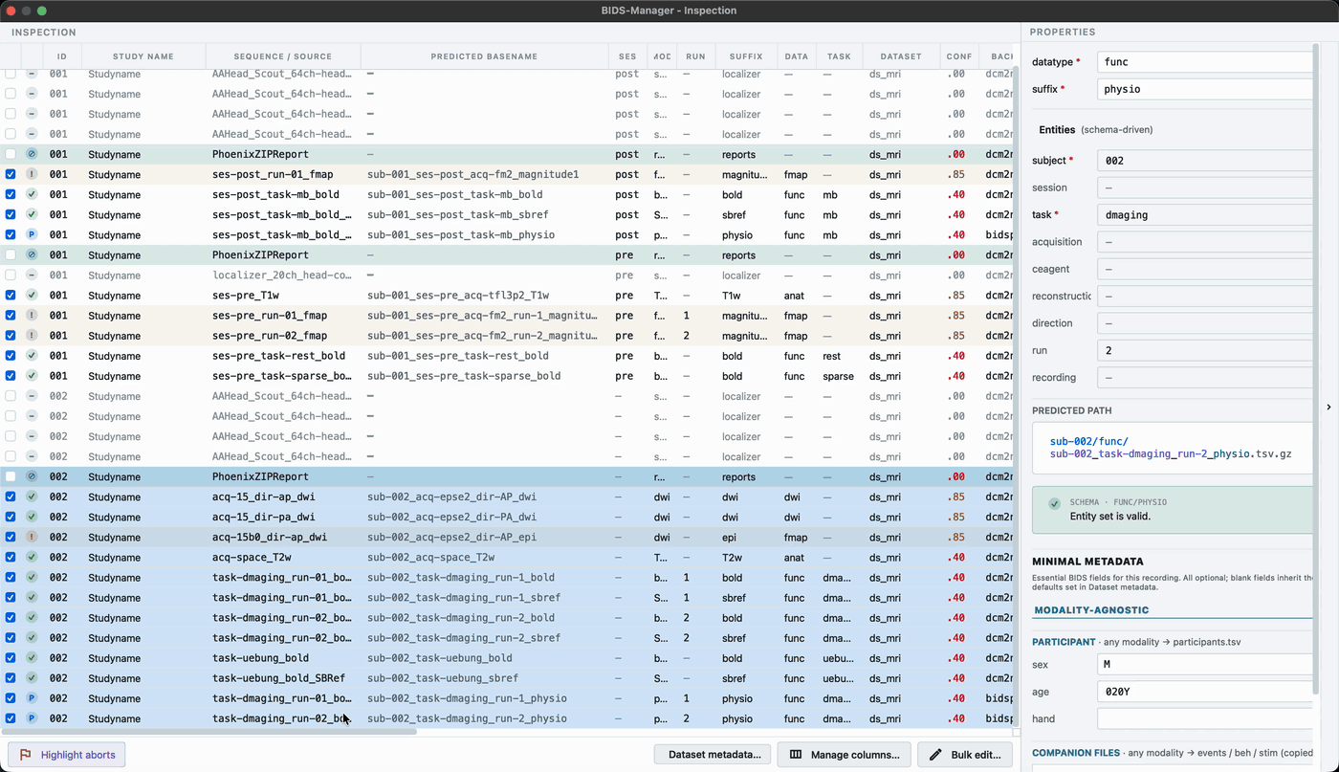Click the Predicted Basename column header
Viewport: 1339px width, 772px height.
pyautogui.click(x=484, y=56)
